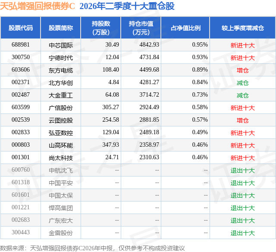Click the 较上季度增减仓 column header

coord(243,28)
